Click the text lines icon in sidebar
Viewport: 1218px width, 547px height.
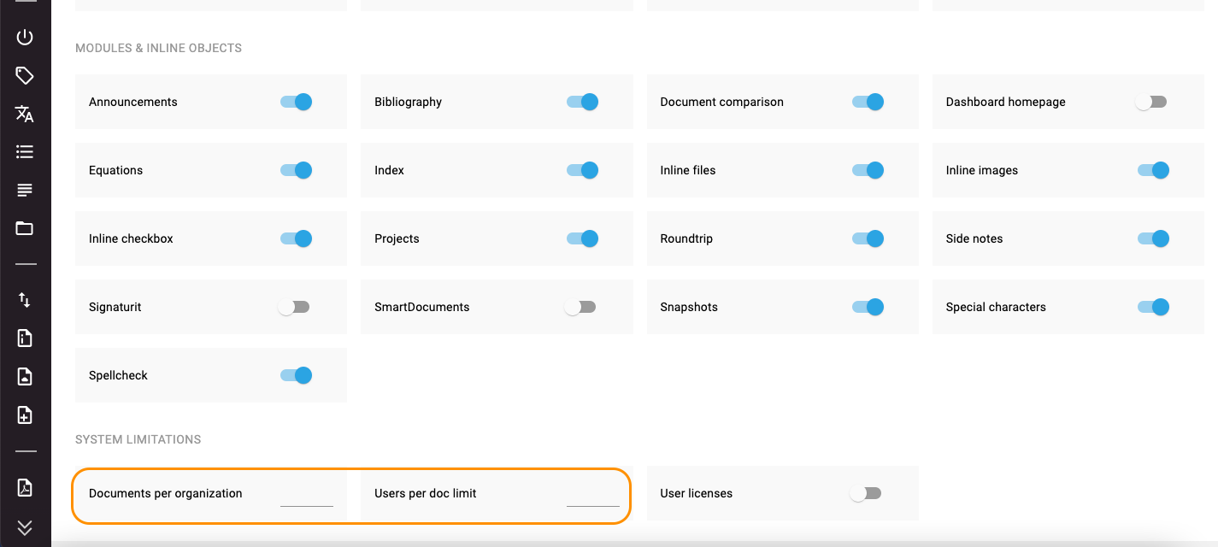(25, 190)
